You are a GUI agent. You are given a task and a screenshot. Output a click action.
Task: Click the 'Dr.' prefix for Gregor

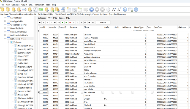point(105,99)
